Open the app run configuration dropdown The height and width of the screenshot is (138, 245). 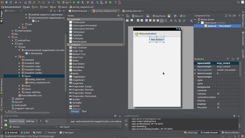tap(67, 2)
